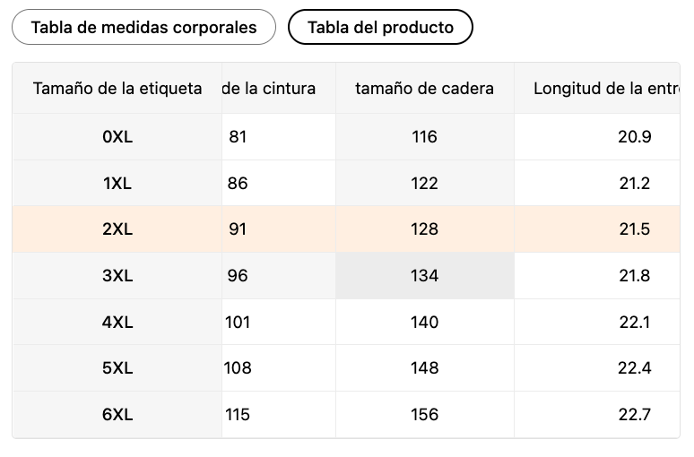Viewport: 694px width, 457px height.
Task: Select the 1XL size row label
Action: [x=117, y=183]
